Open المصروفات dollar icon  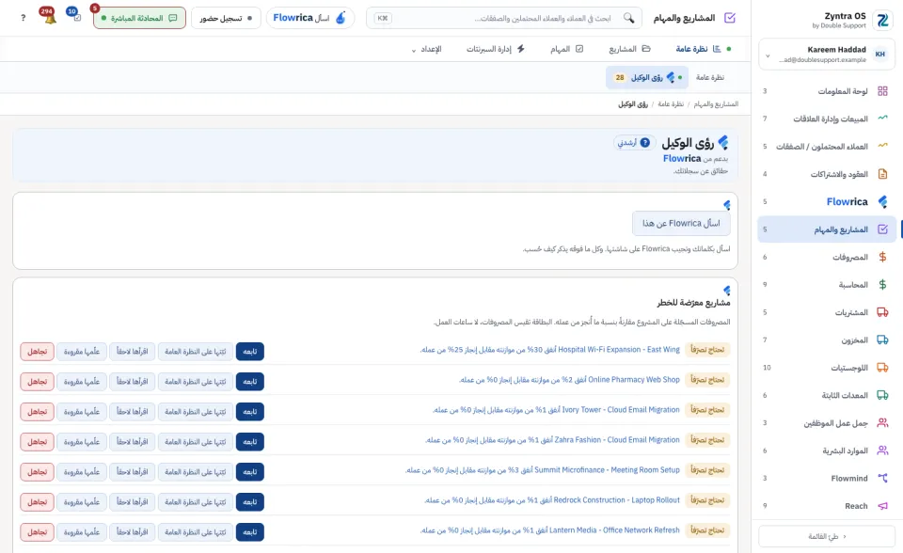[882, 257]
